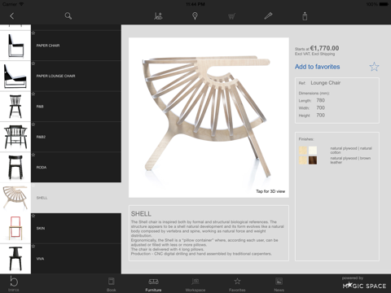The width and height of the screenshot is (391, 293).
Task: Click the €1,770.00 price
Action: (x=324, y=48)
